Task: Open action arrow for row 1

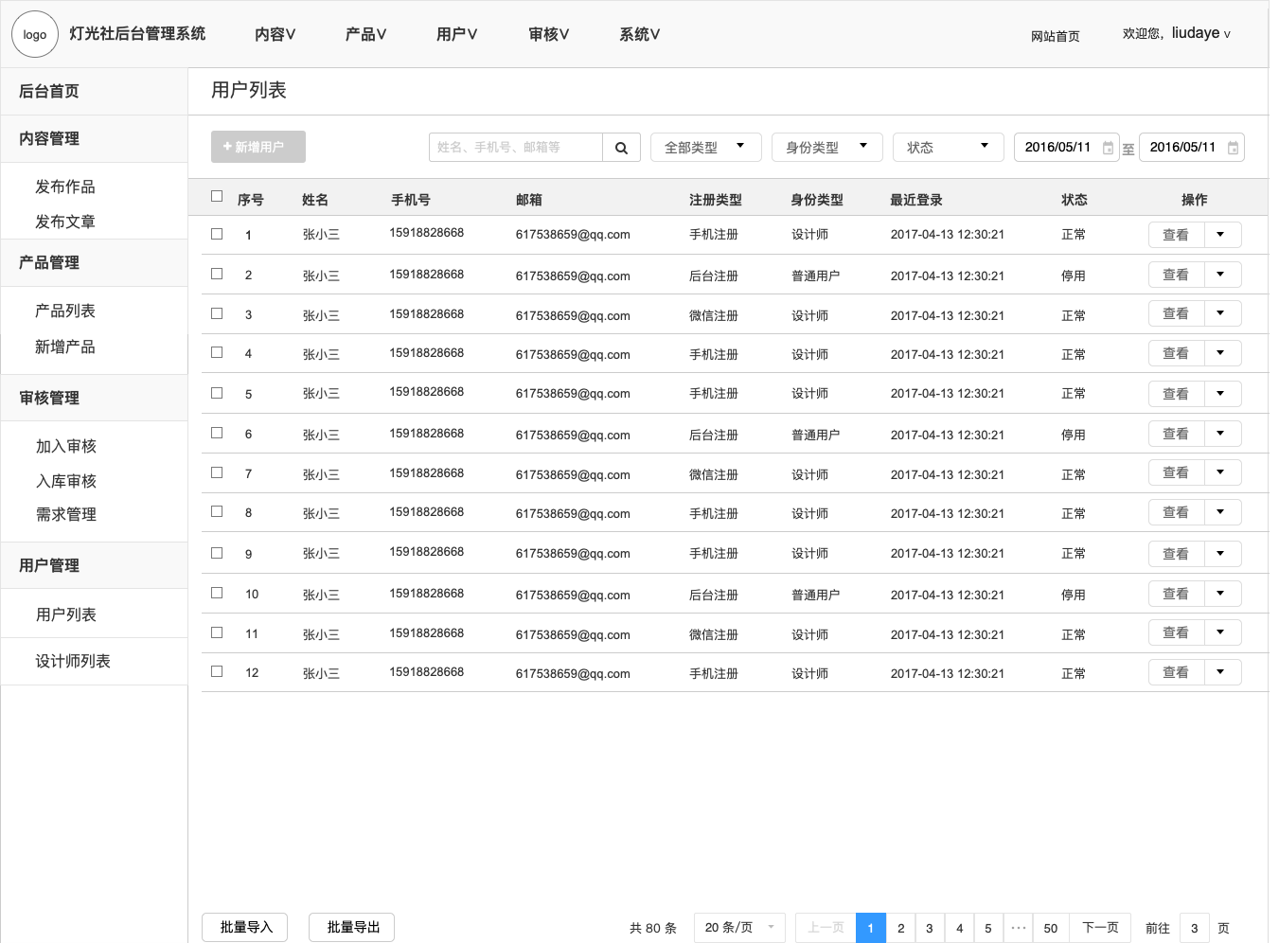Action: tap(1221, 235)
